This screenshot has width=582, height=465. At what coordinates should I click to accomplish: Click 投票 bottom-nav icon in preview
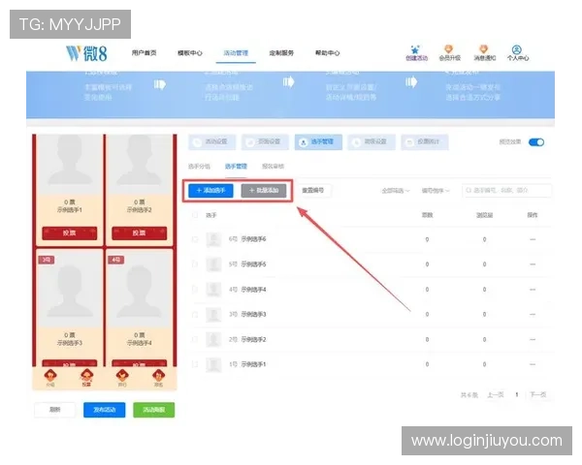(x=86, y=378)
